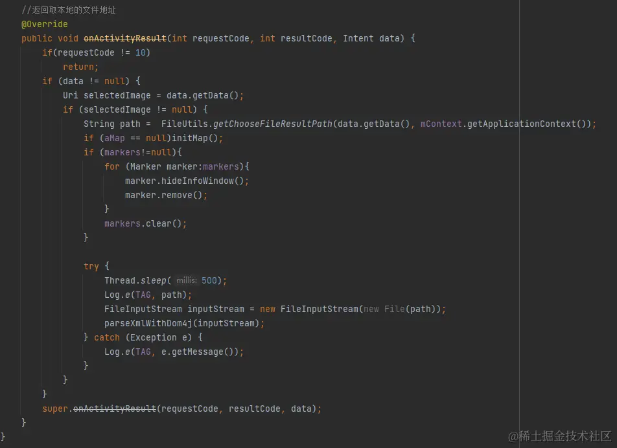Image resolution: width=617 pixels, height=448 pixels.
Task: Click 'if (data != null) {' line
Action: [x=91, y=82]
